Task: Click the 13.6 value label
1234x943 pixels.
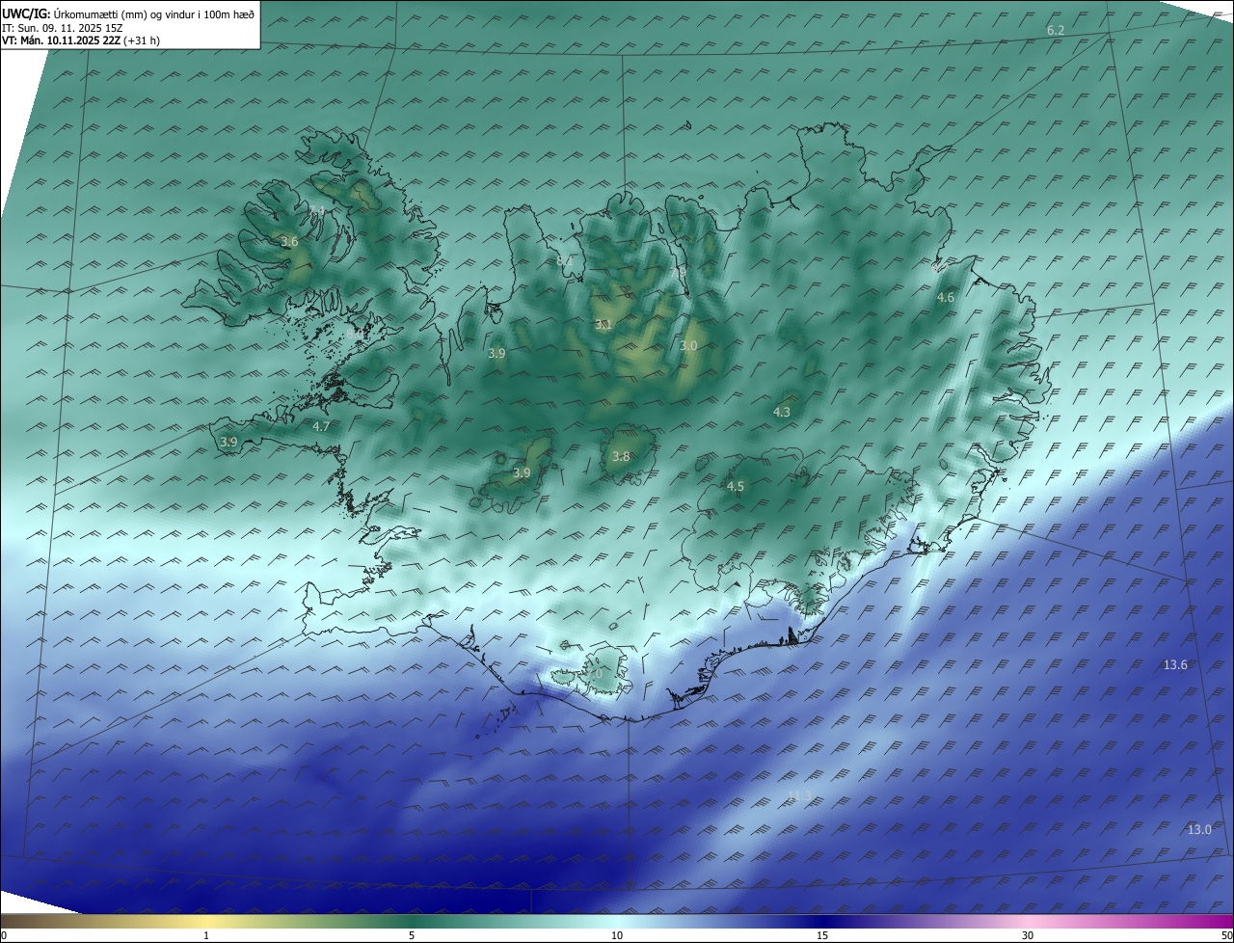Action: click(1175, 664)
